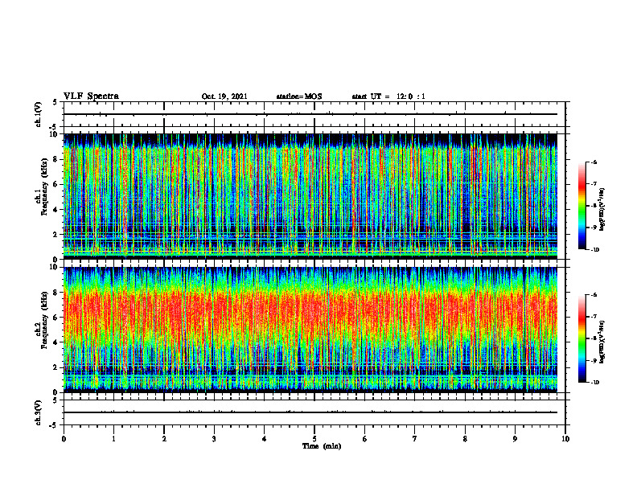Click the time axis tick label "5"
Image resolution: width=637 pixels, height=492 pixels.
314,439
